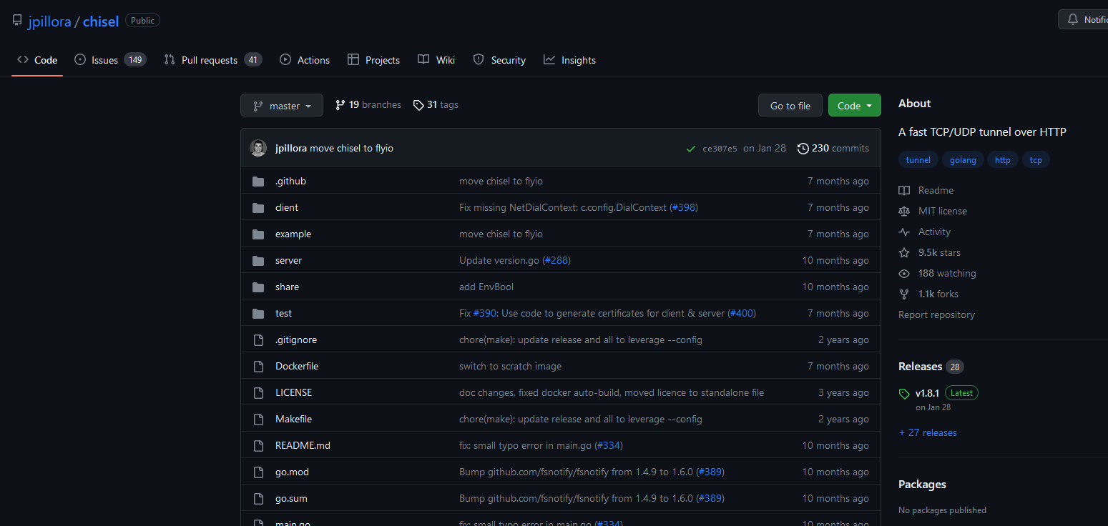Screen dimensions: 1108x526
Task: Open the server folder
Action: click(x=288, y=261)
